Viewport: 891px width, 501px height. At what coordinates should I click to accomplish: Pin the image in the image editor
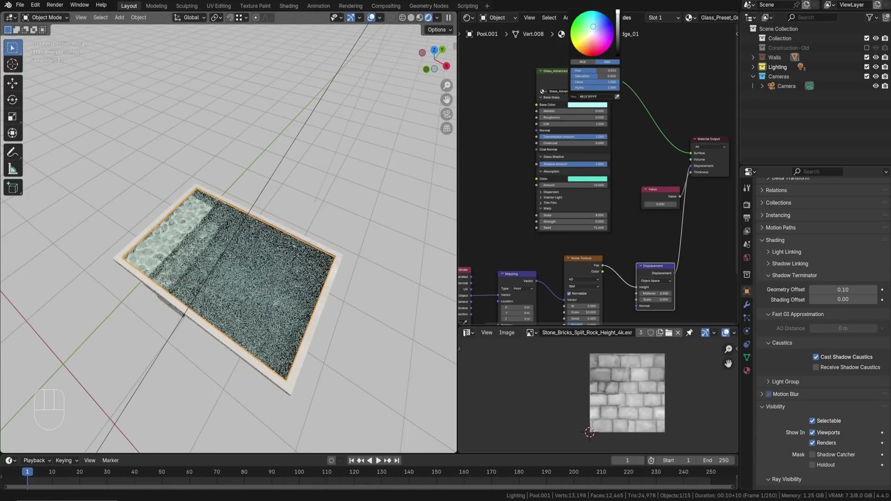[689, 333]
